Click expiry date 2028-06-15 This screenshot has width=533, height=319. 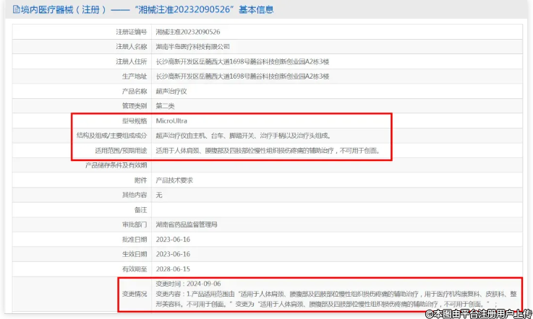[x=173, y=269]
